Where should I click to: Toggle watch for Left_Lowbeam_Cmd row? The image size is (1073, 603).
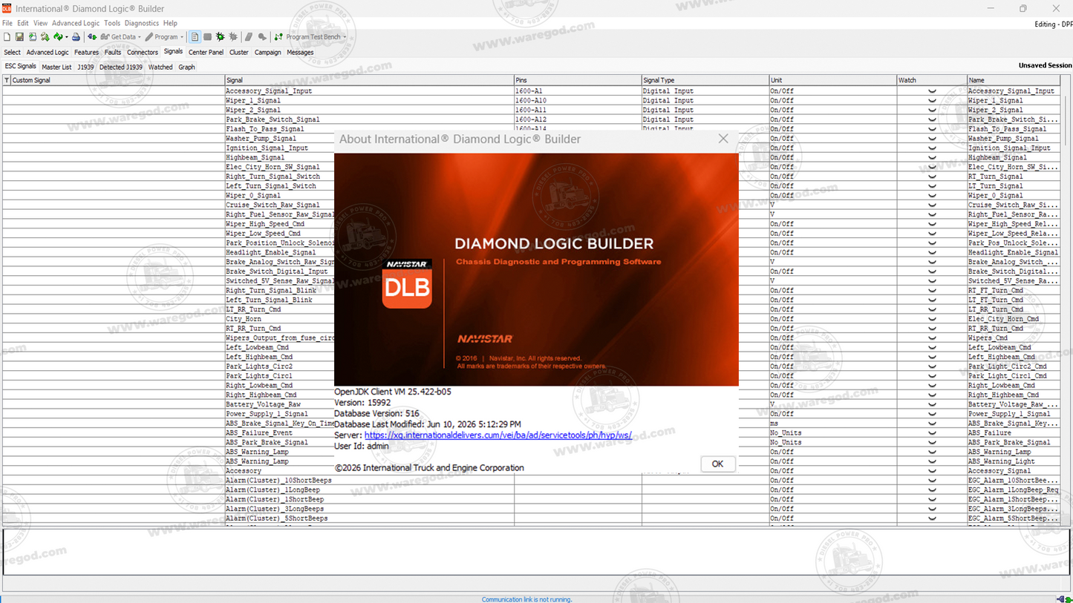[932, 348]
